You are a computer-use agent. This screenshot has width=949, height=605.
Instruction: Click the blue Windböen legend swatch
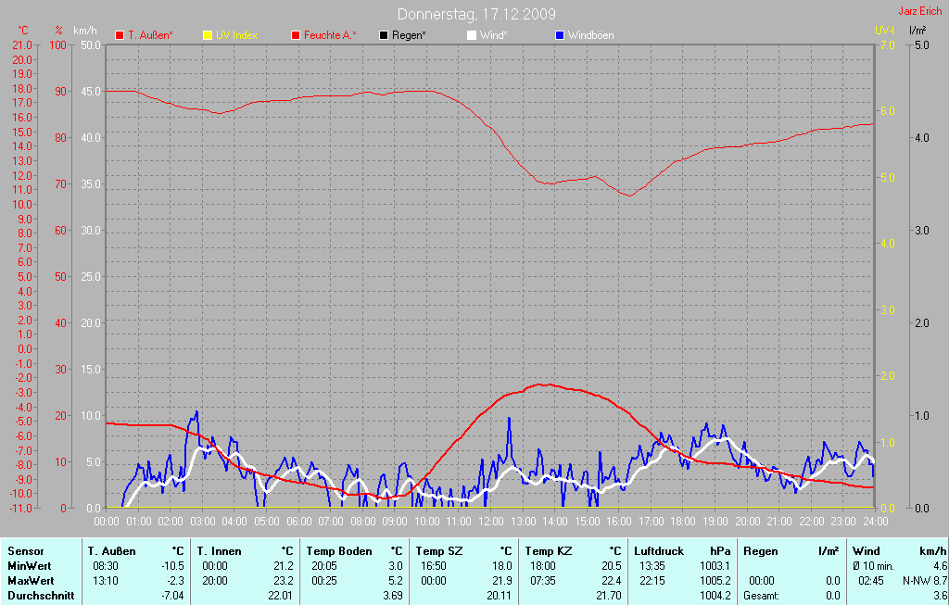559,35
